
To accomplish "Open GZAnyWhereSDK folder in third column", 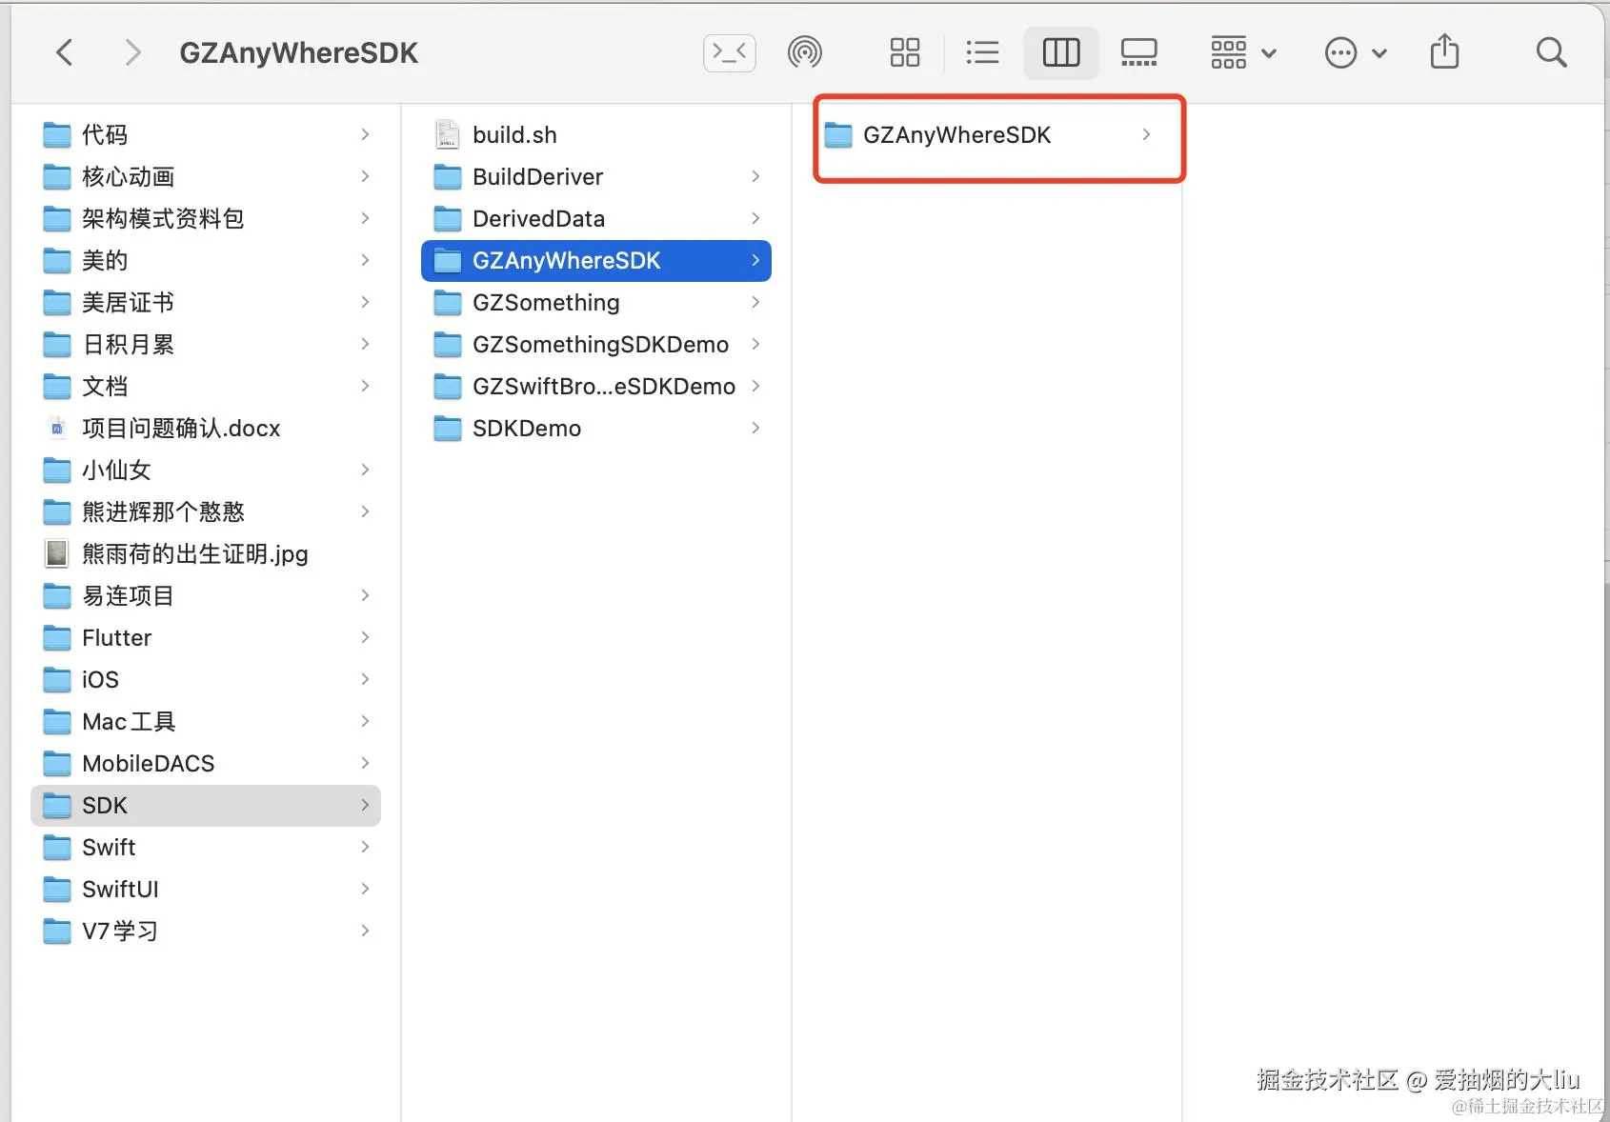I will [x=987, y=135].
